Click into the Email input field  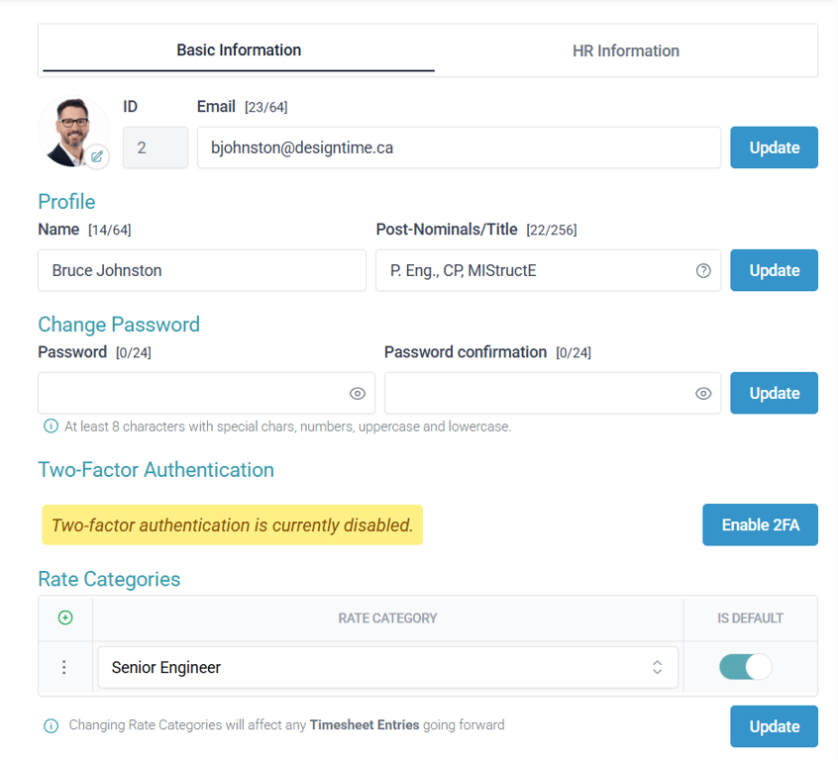tap(459, 147)
